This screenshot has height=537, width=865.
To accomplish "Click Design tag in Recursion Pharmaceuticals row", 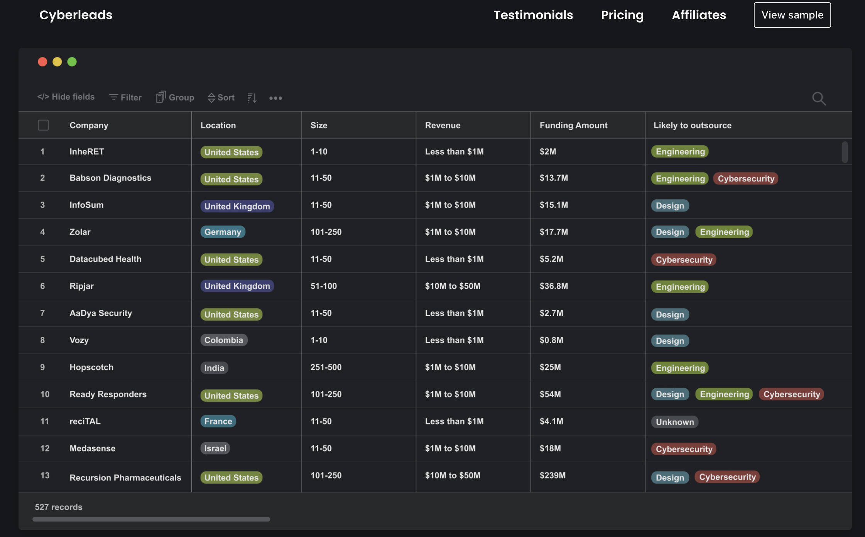I will [670, 477].
